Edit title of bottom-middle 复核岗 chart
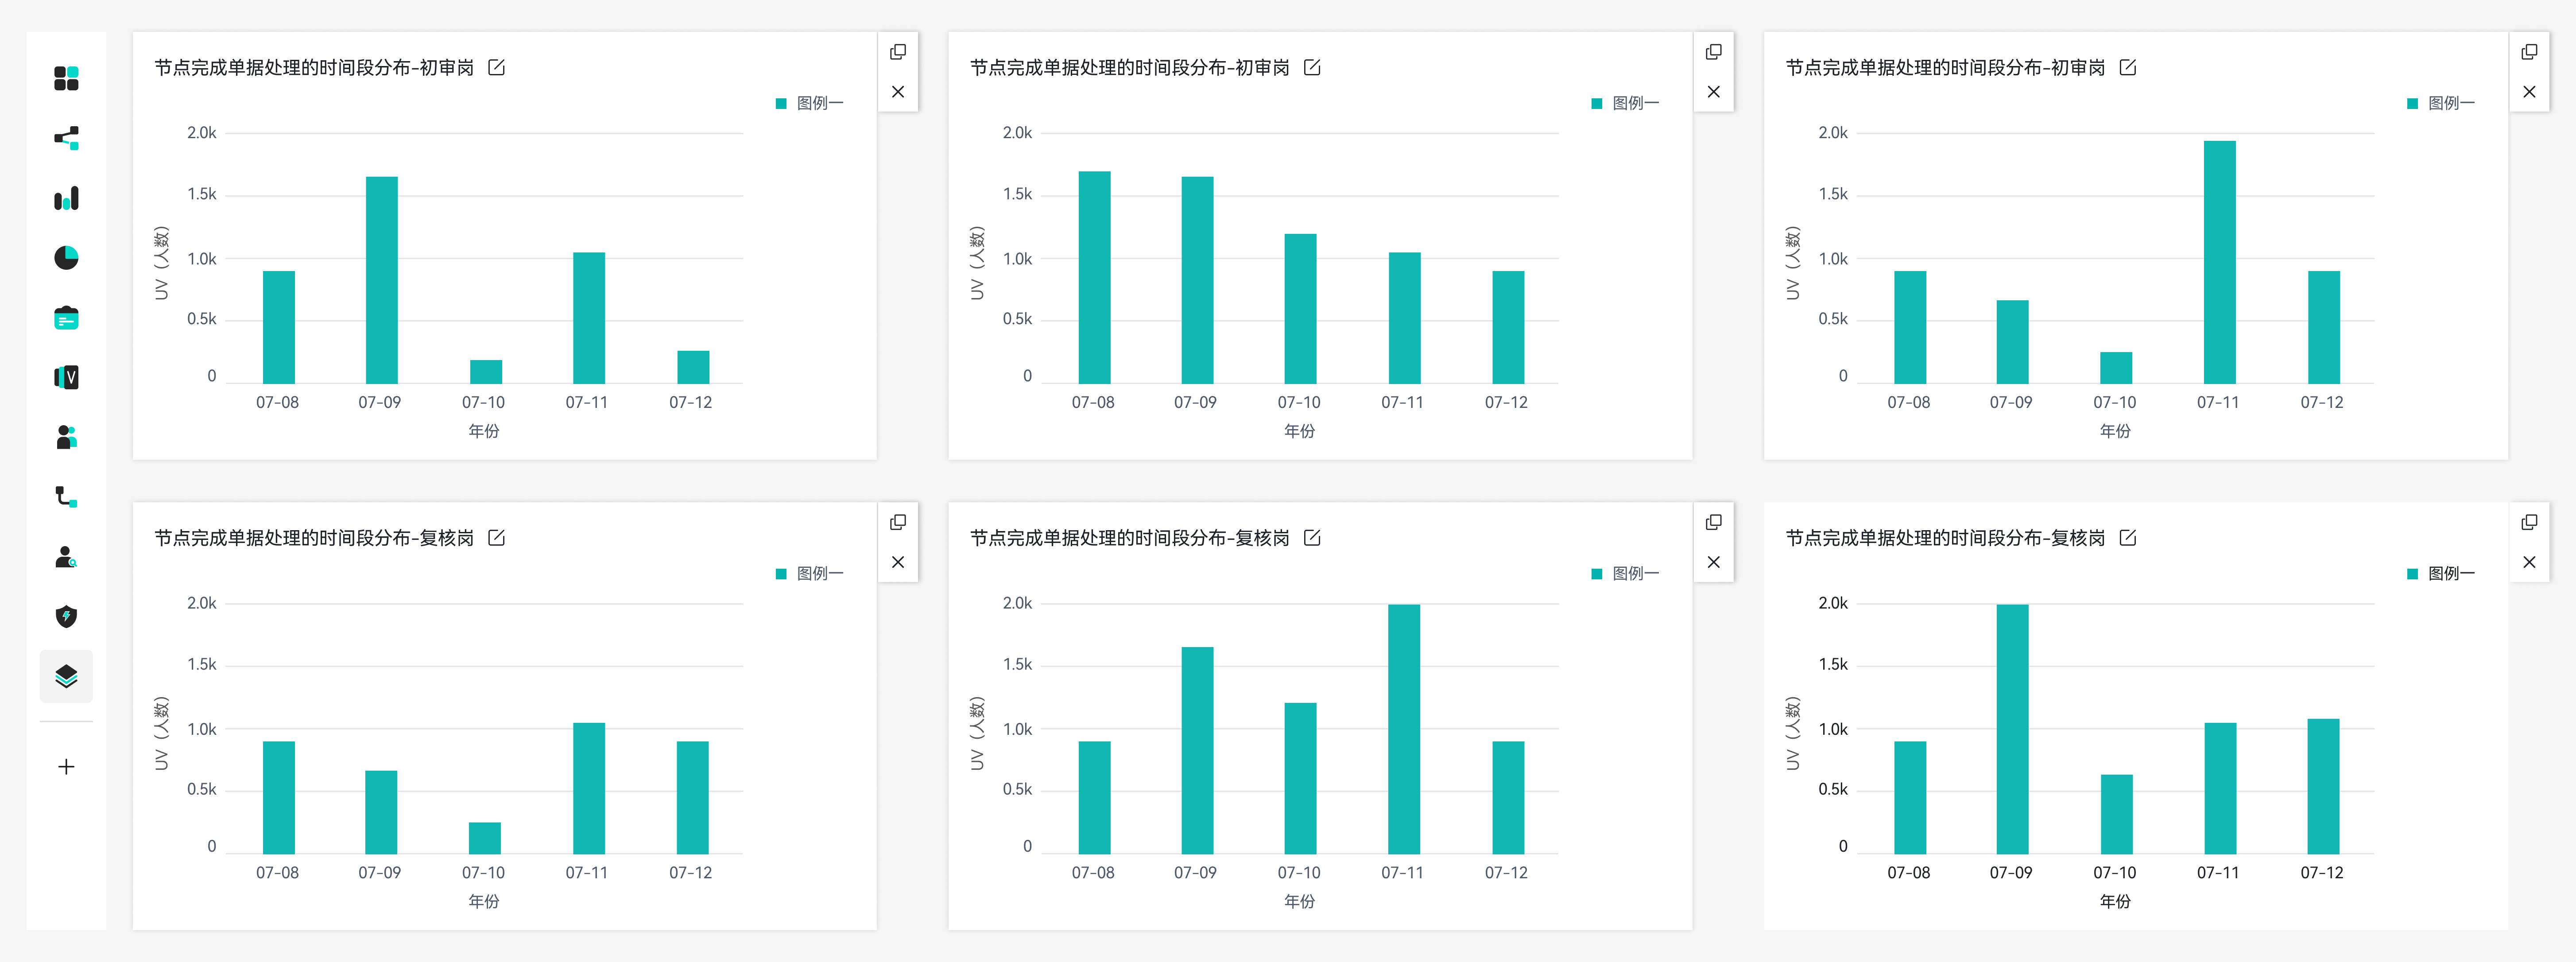 coord(1312,538)
